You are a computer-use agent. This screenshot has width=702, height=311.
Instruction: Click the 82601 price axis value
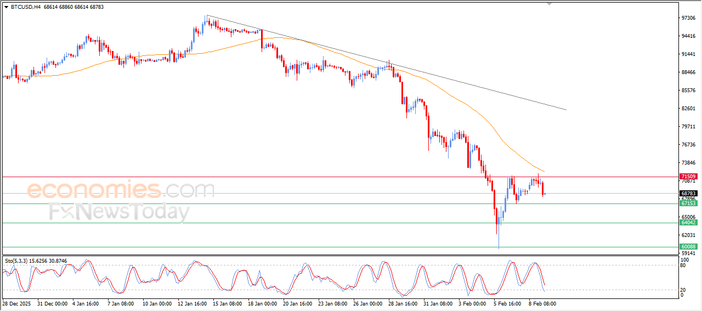click(x=688, y=108)
